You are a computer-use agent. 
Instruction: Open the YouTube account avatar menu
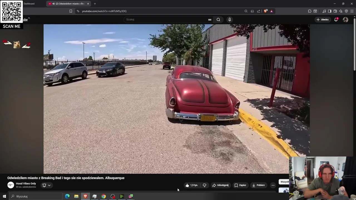(x=345, y=19)
